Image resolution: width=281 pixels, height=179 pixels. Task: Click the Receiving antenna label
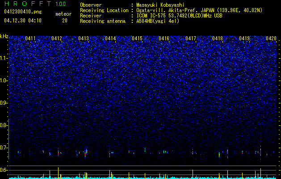(x=103, y=21)
